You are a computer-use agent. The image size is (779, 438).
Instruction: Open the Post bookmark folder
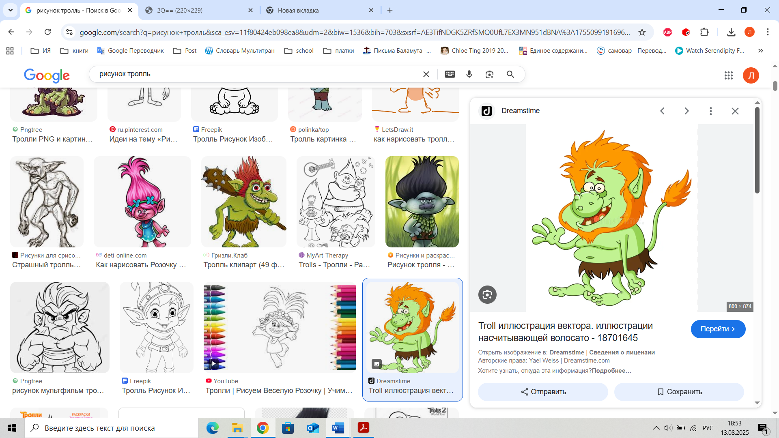[x=185, y=51]
